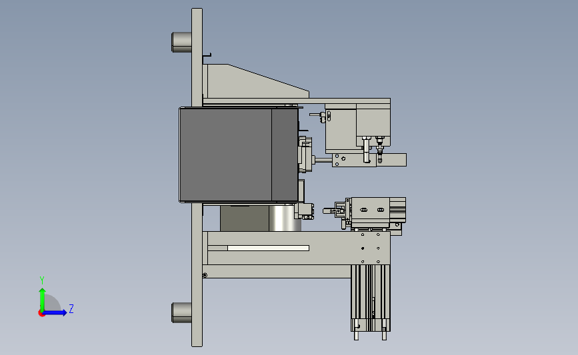Select the large dark gray box body

[239, 155]
